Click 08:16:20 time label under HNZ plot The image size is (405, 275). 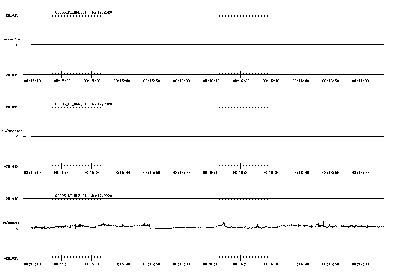click(x=241, y=264)
